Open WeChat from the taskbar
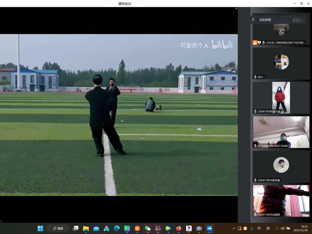The width and height of the screenshot is (312, 234). point(148,228)
